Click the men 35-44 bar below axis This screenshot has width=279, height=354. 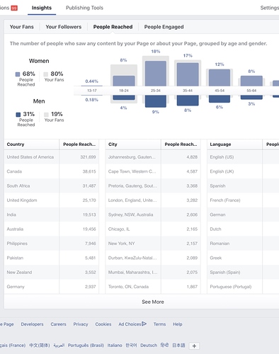point(188,101)
